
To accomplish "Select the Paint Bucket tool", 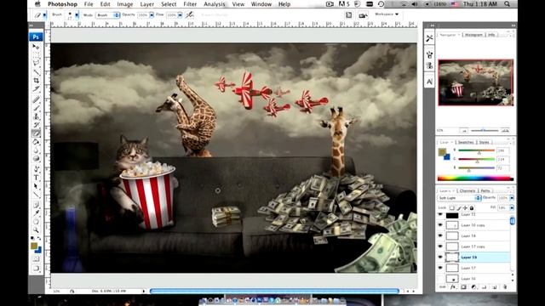I will (36, 142).
